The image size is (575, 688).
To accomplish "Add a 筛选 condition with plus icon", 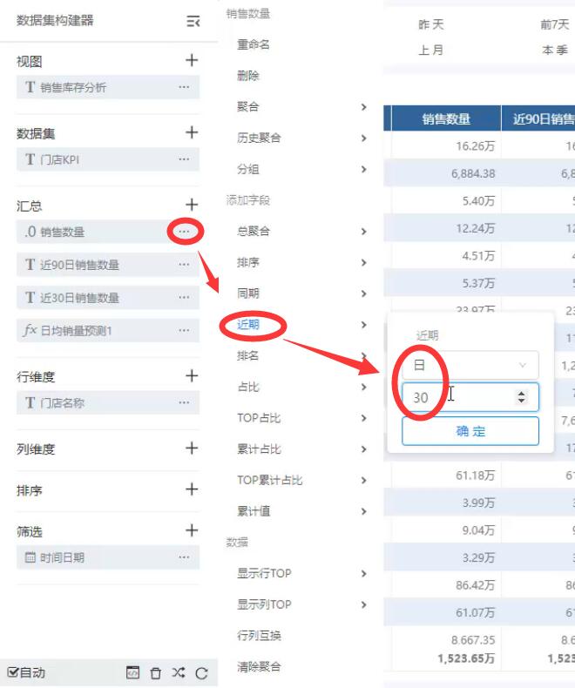I will pyautogui.click(x=192, y=530).
